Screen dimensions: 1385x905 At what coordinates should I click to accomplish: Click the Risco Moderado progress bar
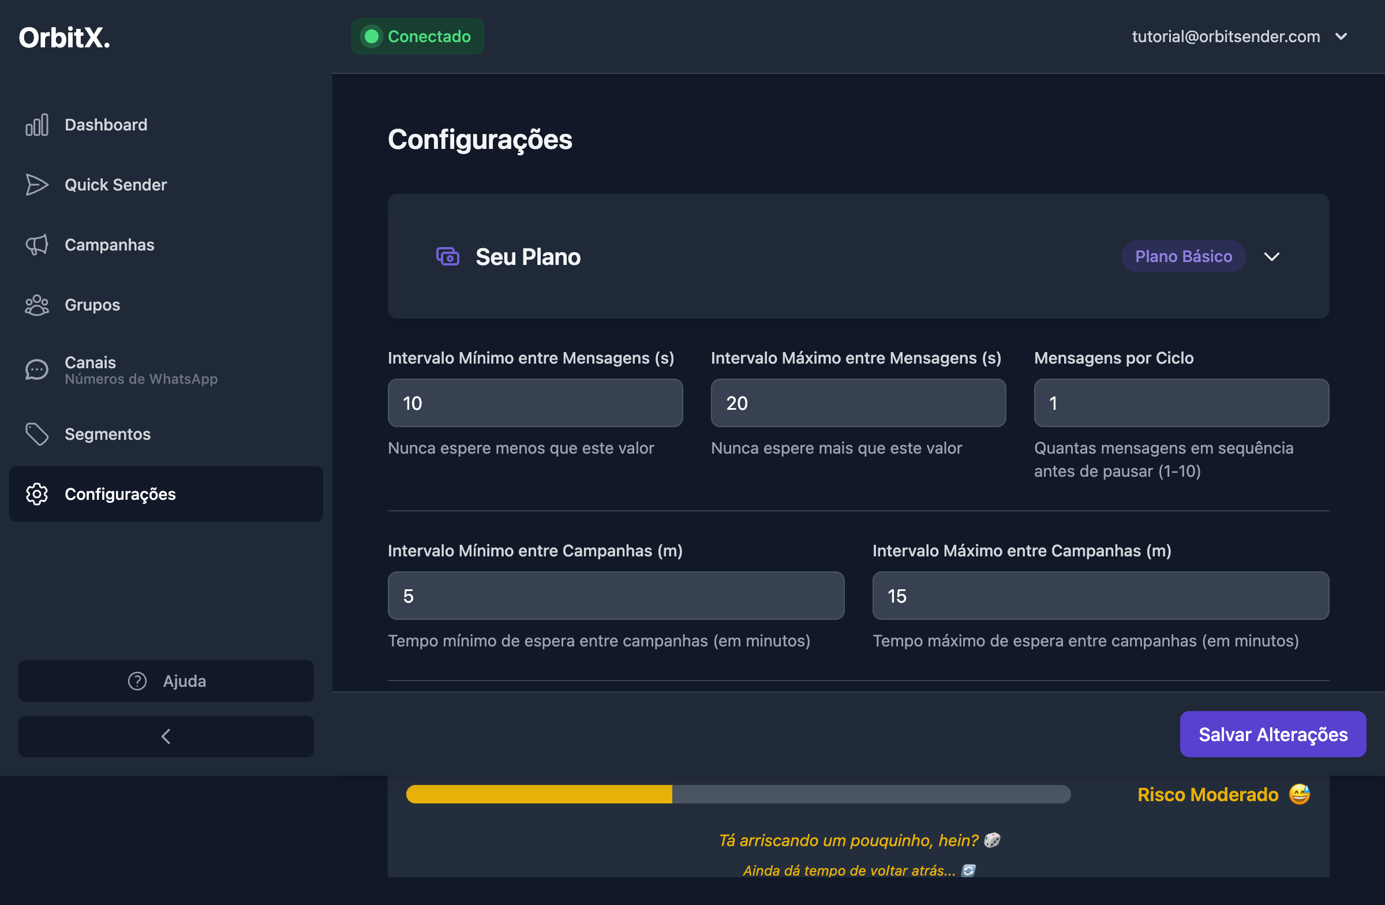pos(738,793)
